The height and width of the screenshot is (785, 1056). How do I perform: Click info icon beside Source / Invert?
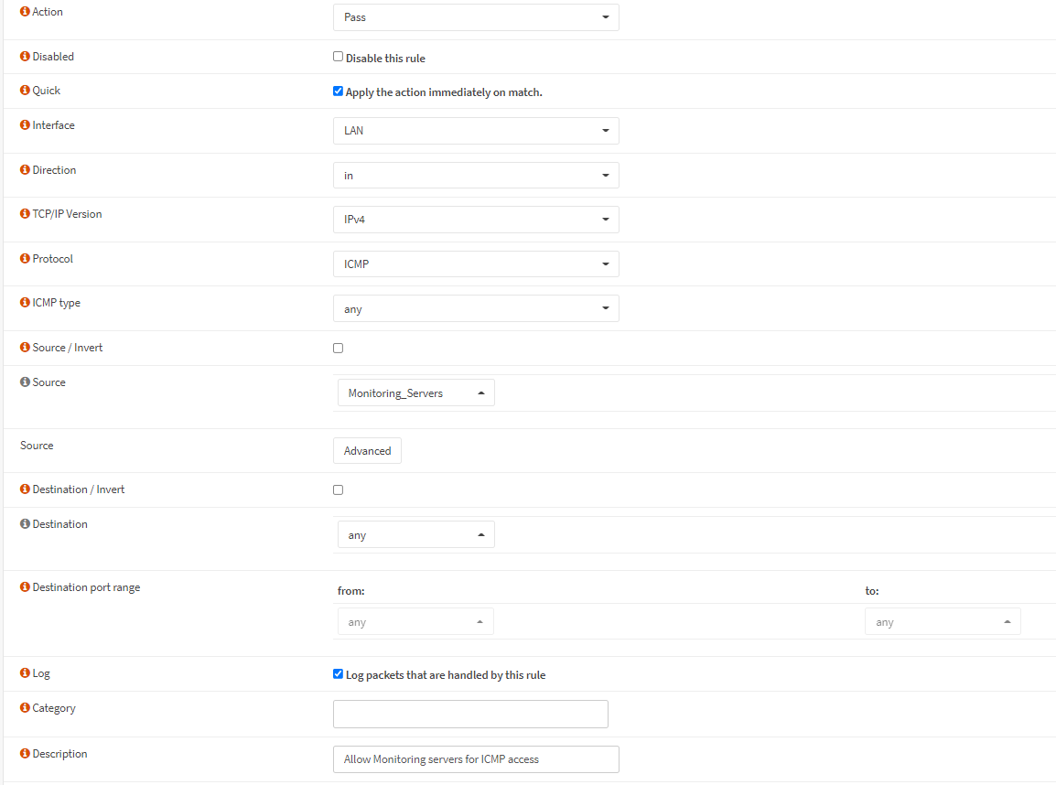[25, 348]
